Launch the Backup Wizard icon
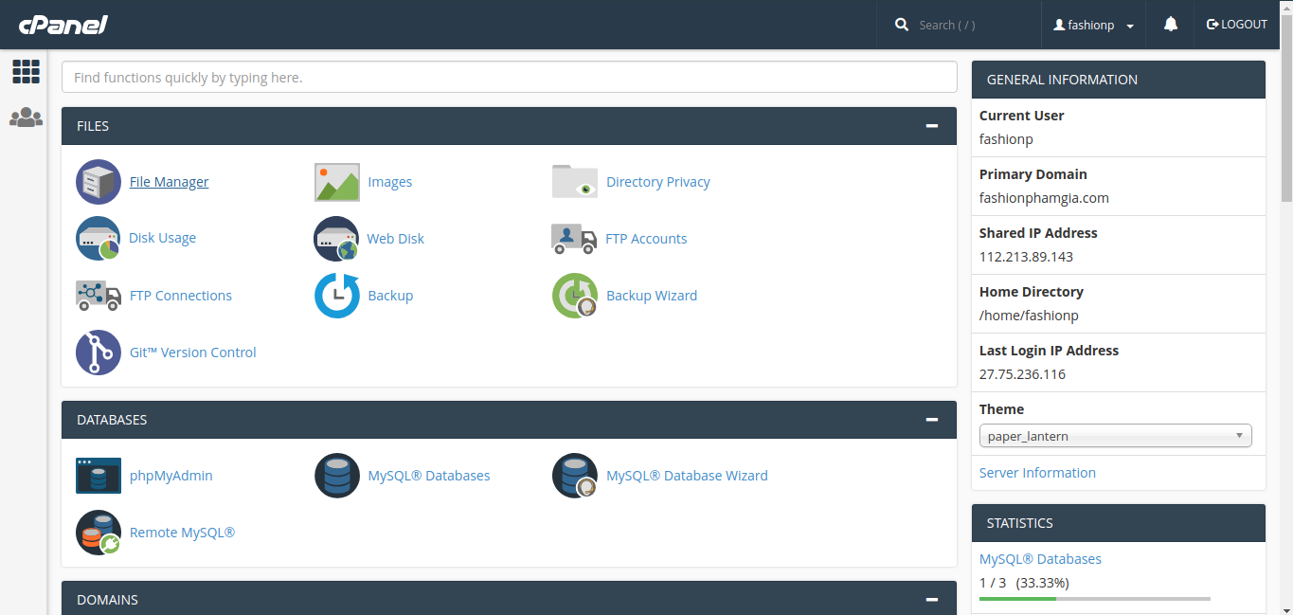The width and height of the screenshot is (1293, 615). (575, 296)
